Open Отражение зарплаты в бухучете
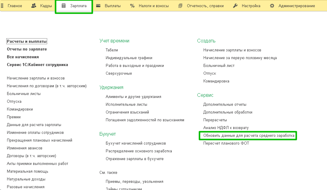Screen dimensions: 327x190 click(134, 159)
